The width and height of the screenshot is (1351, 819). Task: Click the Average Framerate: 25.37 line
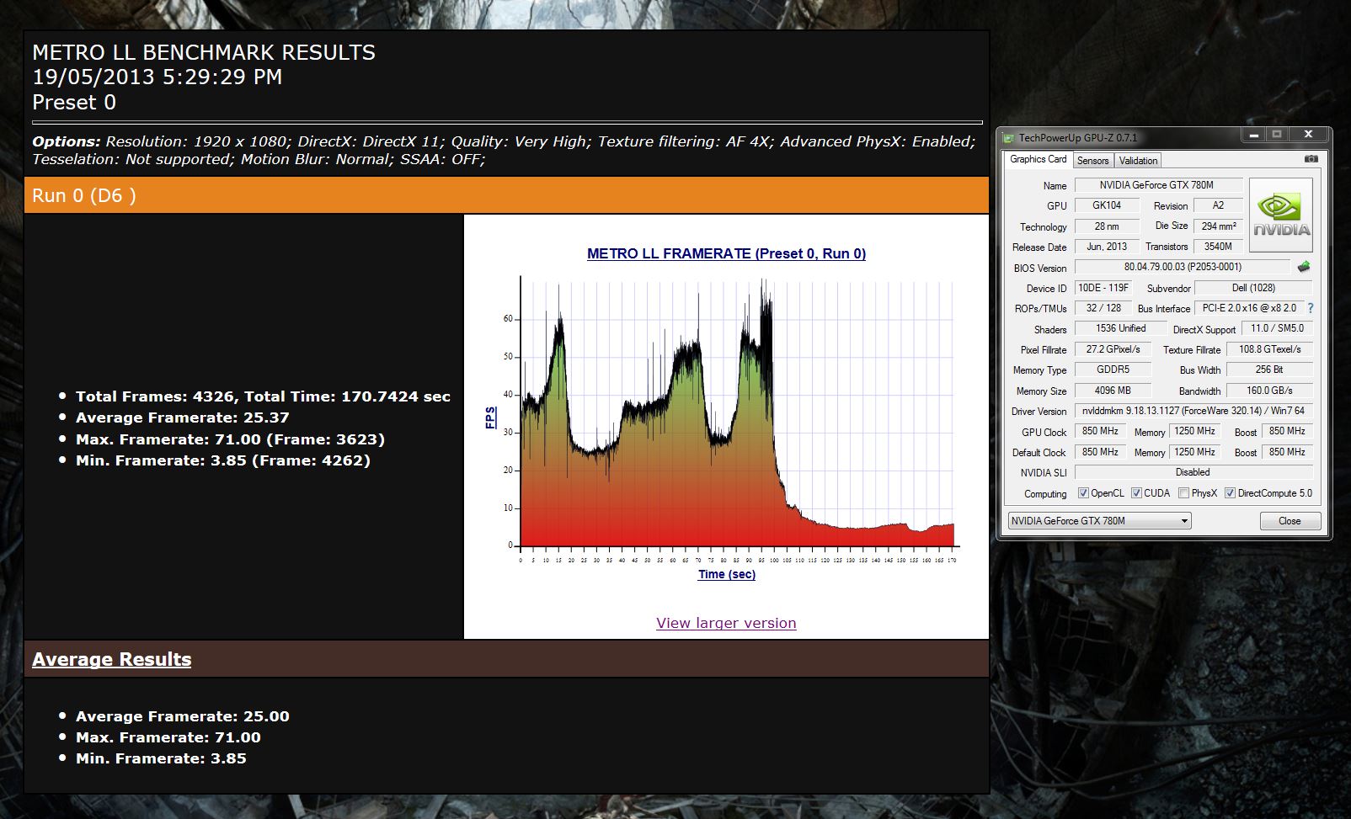[183, 417]
